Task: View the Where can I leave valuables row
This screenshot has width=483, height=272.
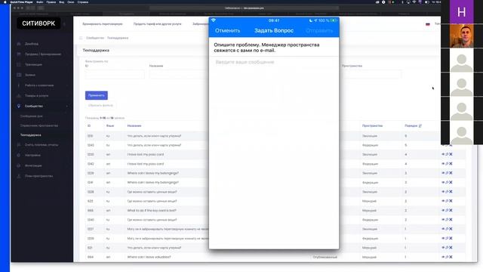Action: tap(443, 257)
